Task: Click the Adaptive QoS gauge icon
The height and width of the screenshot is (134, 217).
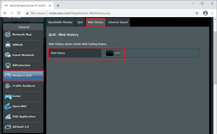Action: (x=8, y=76)
